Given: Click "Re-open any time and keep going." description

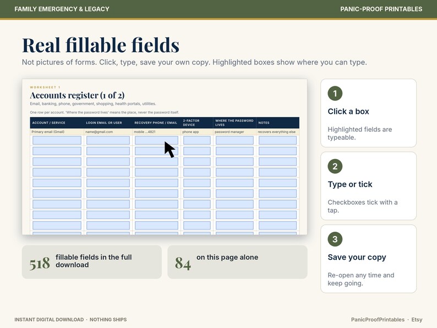Looking at the screenshot, I should coord(360,279).
